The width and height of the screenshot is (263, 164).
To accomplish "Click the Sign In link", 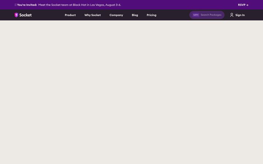I will 240,15.
